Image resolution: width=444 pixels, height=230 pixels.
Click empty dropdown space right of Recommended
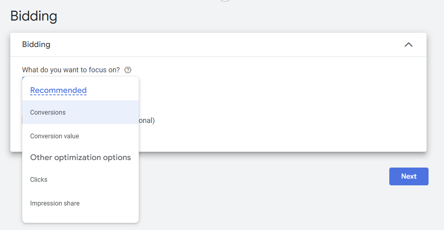pyautogui.click(x=115, y=90)
